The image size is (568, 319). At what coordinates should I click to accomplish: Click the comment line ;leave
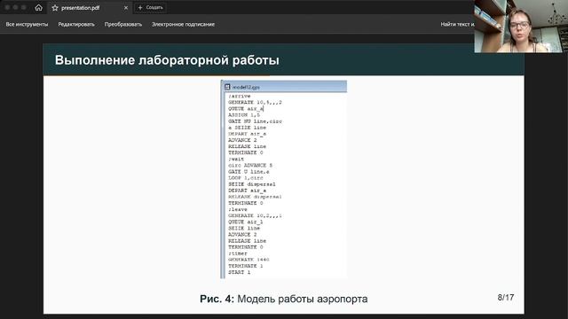[238, 209]
